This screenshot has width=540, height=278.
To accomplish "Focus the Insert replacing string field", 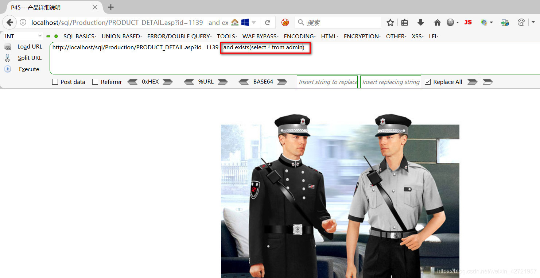I will 391,82.
